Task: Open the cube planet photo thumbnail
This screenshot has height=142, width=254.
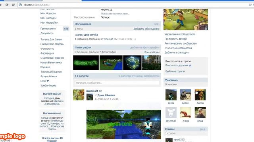Action: coord(132,63)
